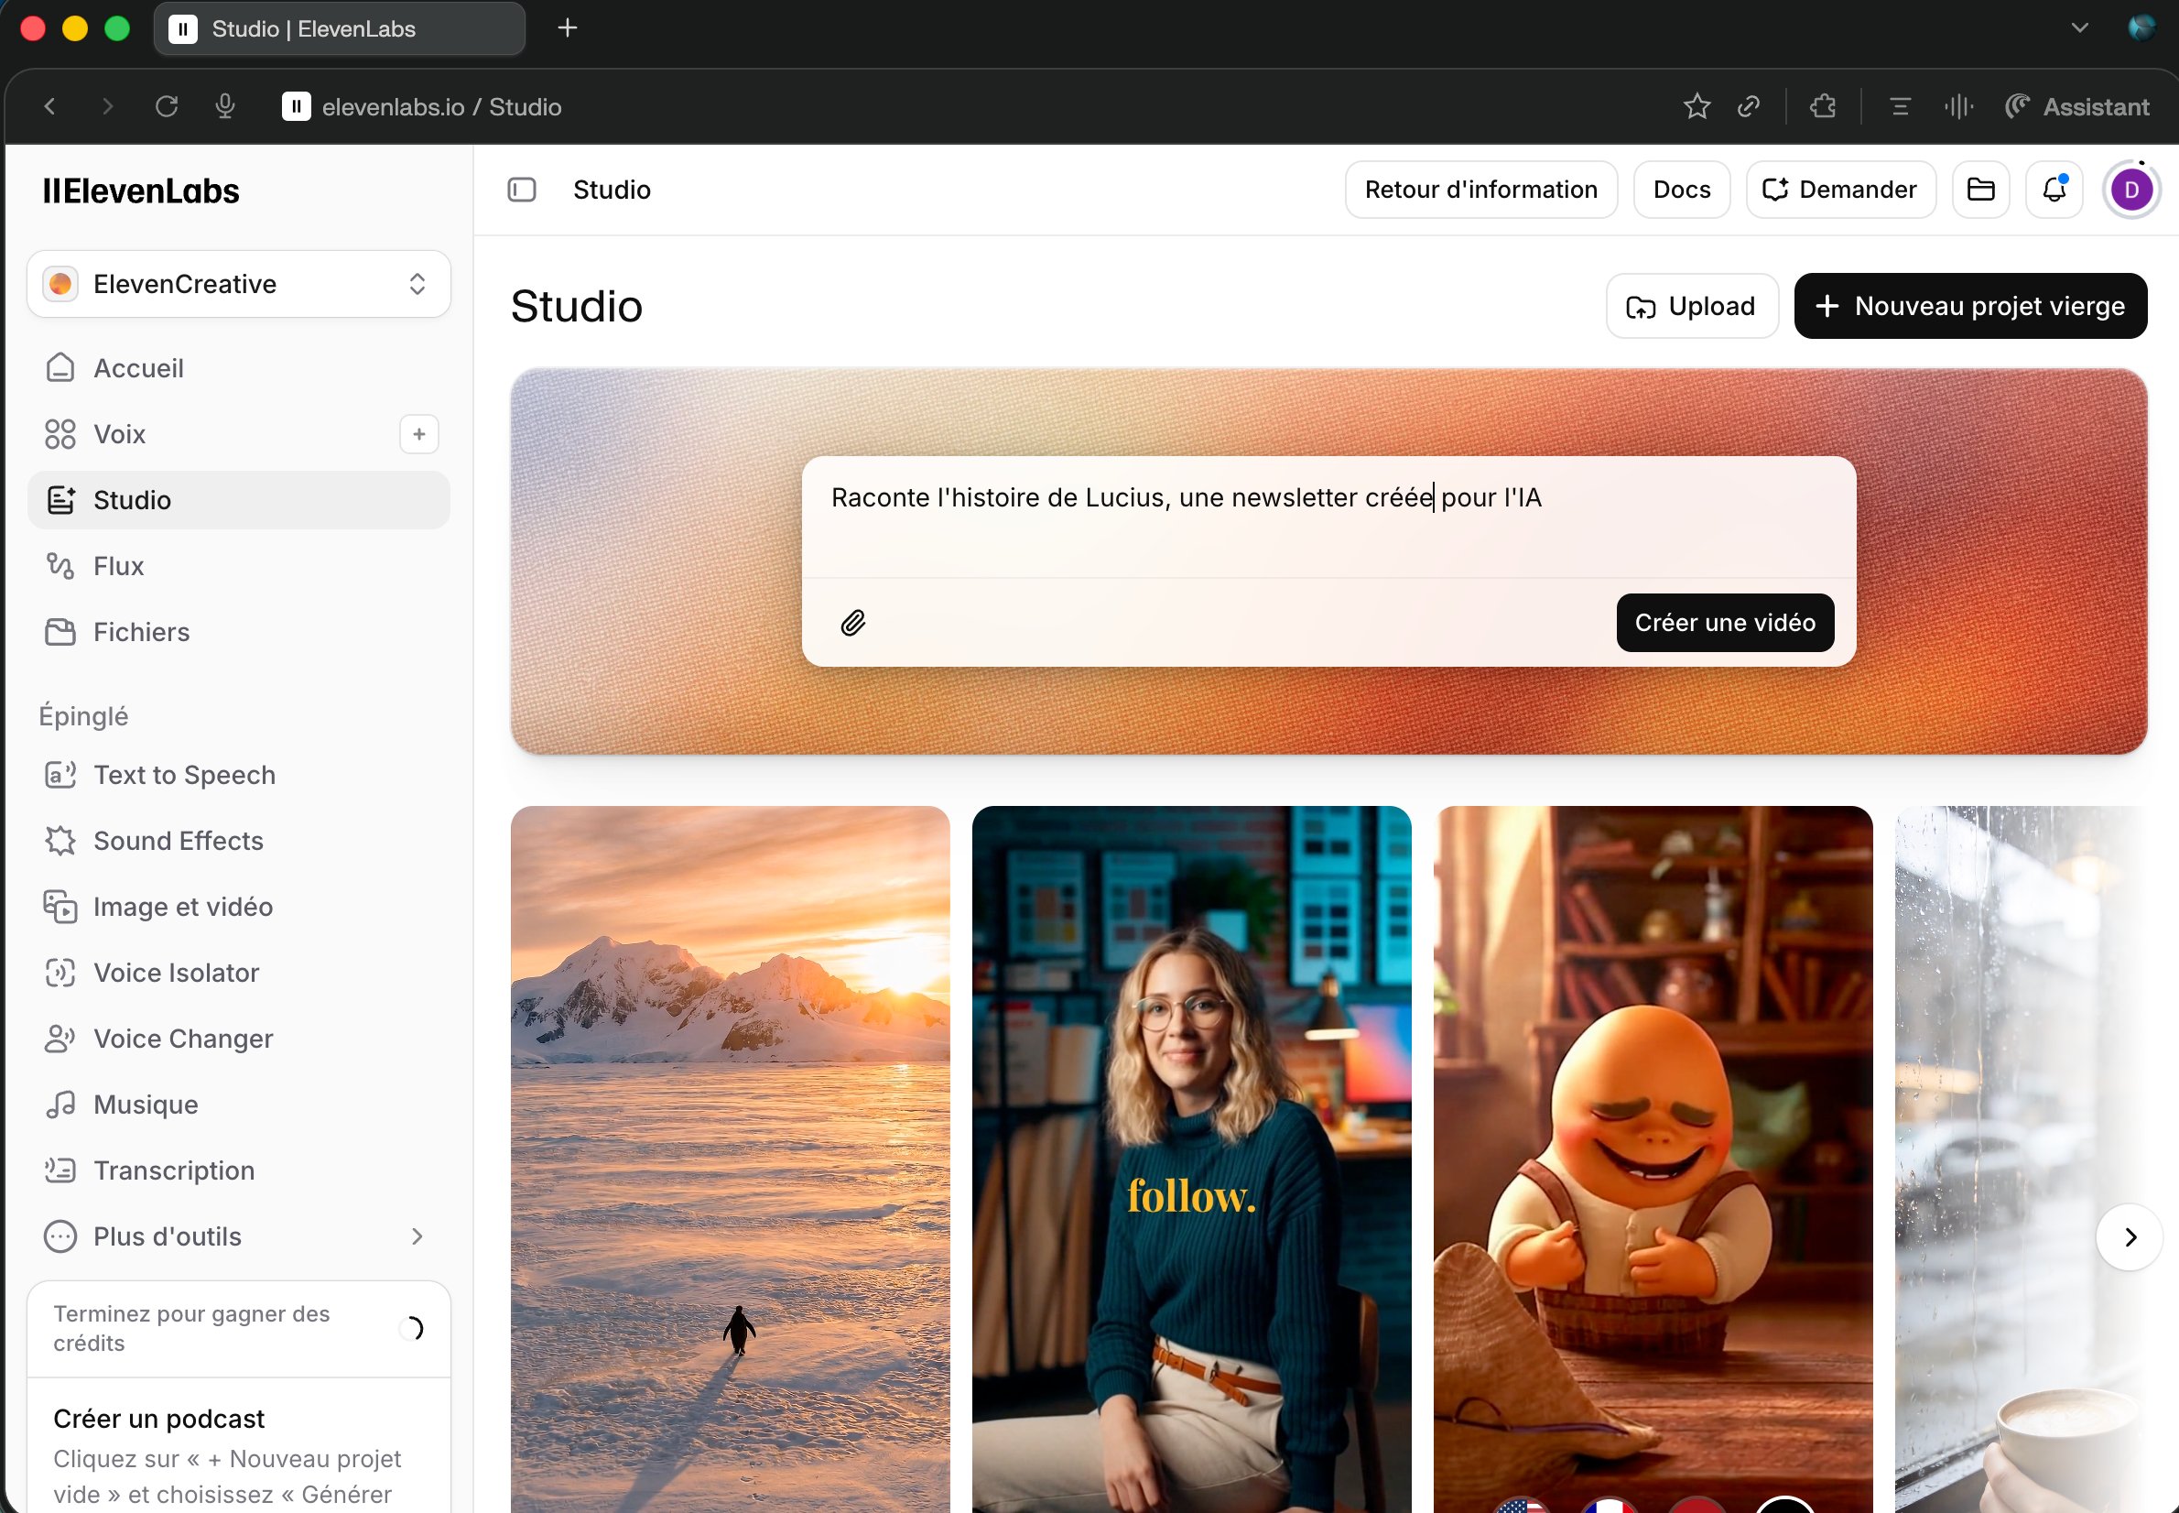Click Retour d'information button

pyautogui.click(x=1480, y=190)
